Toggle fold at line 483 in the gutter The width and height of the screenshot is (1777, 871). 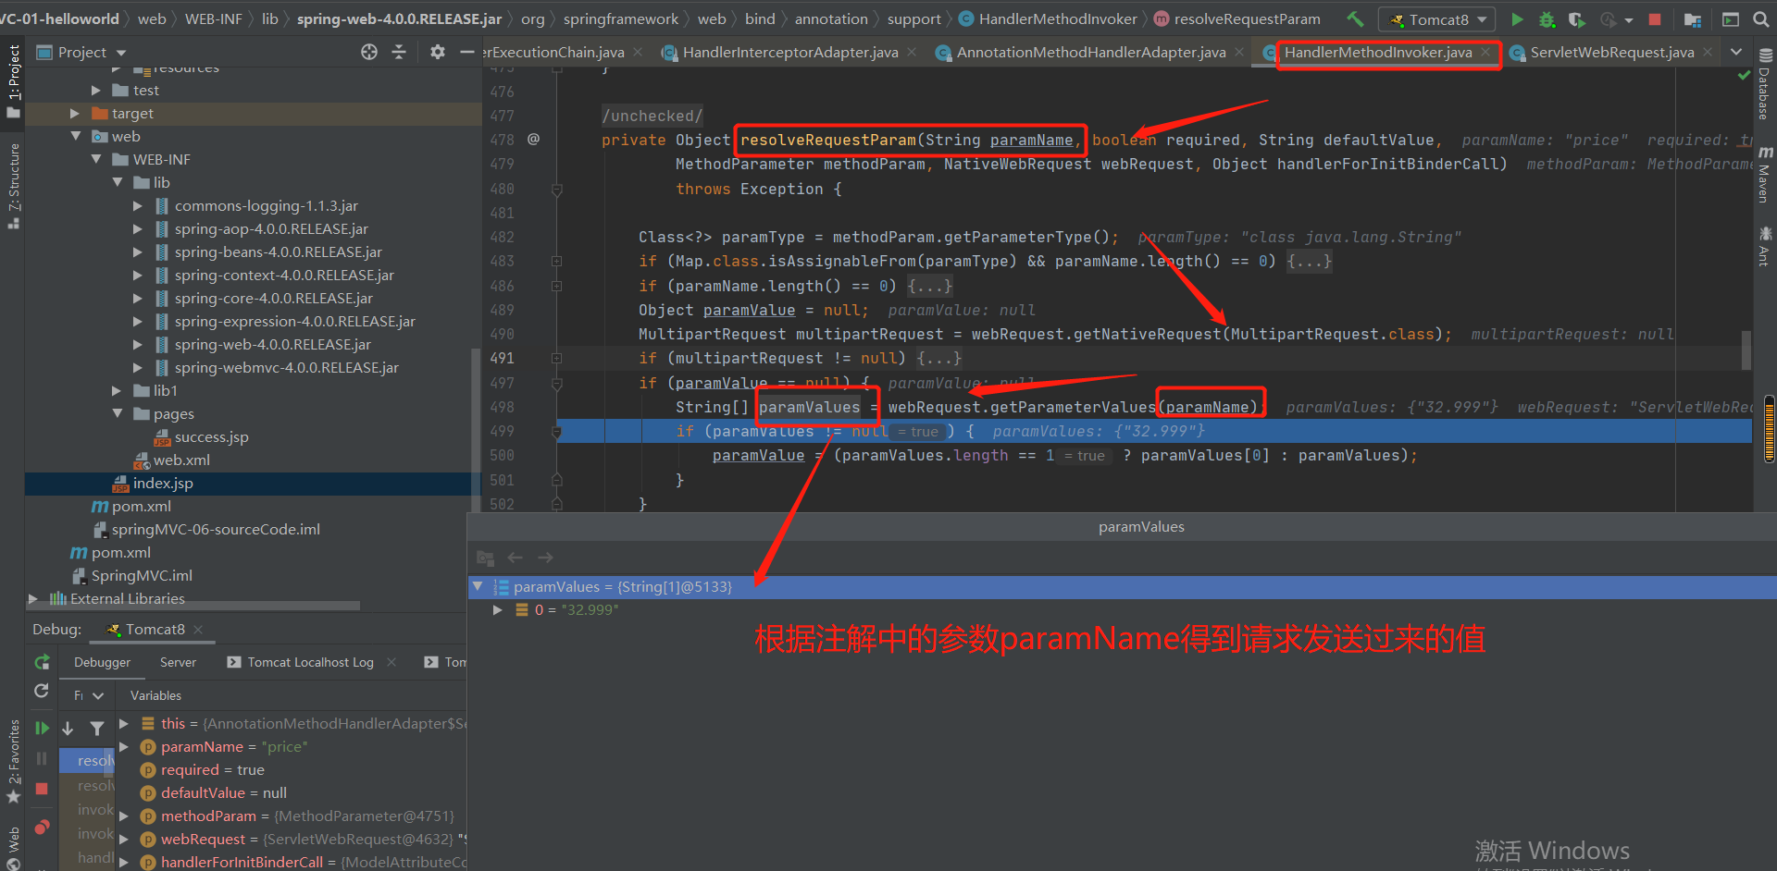557,262
